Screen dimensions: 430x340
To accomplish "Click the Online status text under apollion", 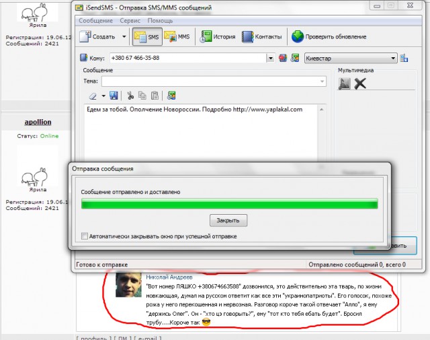I will coord(49,136).
